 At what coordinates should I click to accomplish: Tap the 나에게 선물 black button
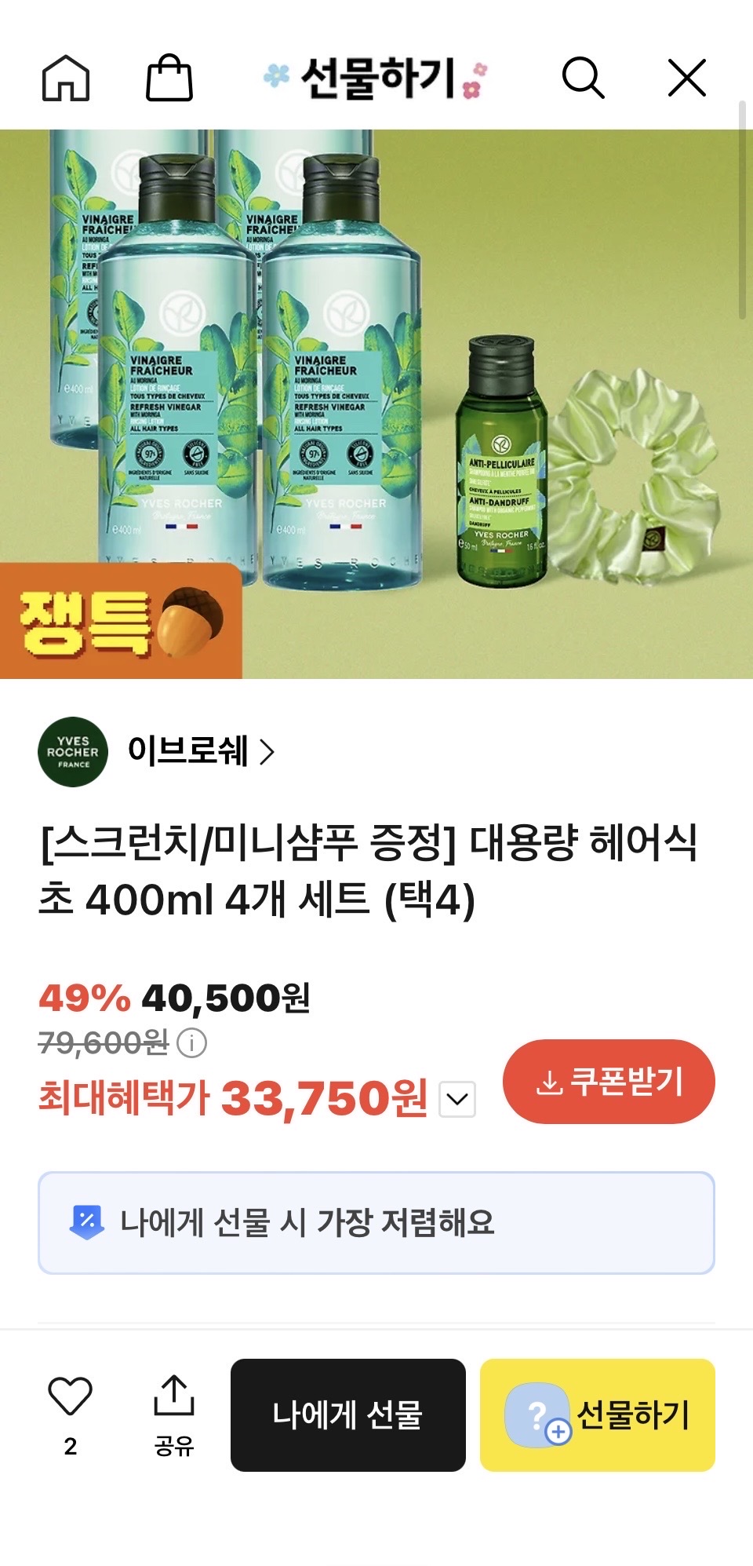pyautogui.click(x=348, y=1415)
